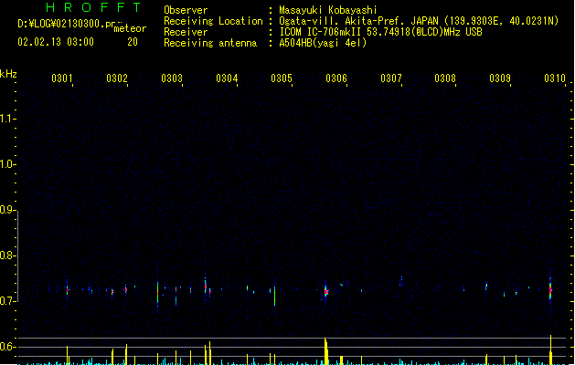The image size is (575, 365).
Task: Click time marker 0301
Action: [62, 78]
